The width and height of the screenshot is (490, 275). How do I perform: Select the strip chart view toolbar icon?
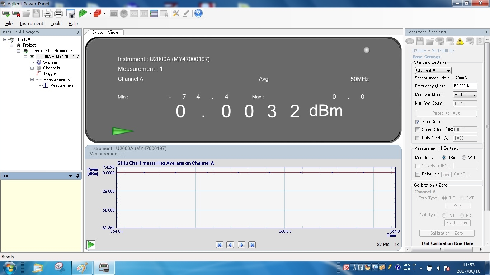click(x=134, y=14)
